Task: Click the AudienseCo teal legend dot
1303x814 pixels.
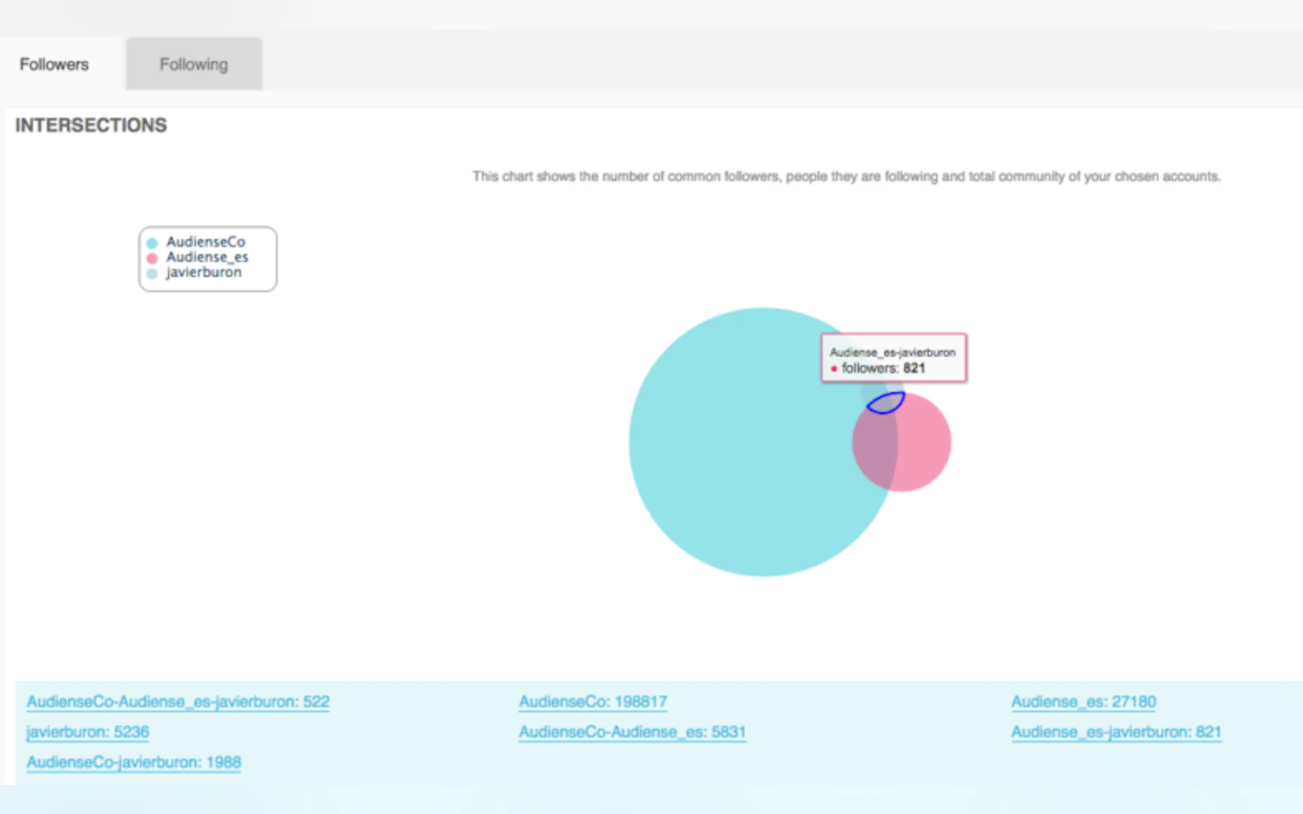Action: click(152, 243)
